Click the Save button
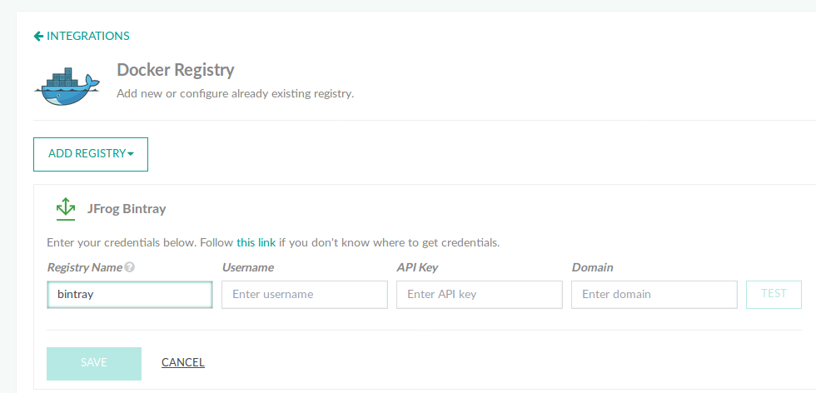 94,364
